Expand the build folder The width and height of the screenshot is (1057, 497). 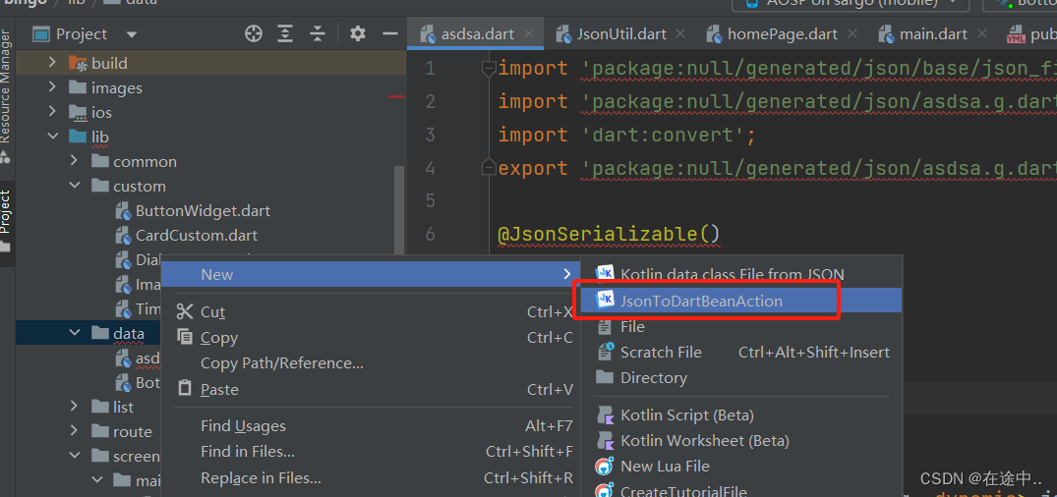click(x=52, y=63)
